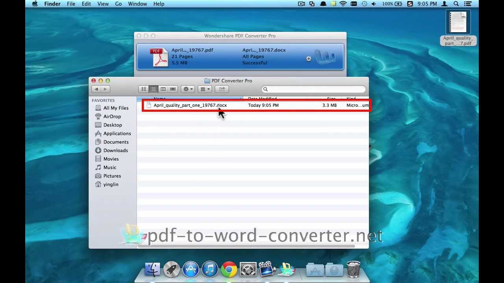
Task: Open the second folder stack in Dock
Action: coord(334,270)
